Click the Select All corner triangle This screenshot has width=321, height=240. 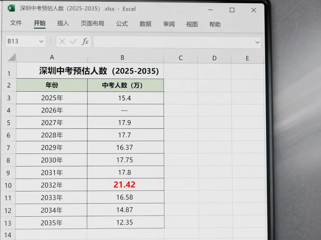12,57
